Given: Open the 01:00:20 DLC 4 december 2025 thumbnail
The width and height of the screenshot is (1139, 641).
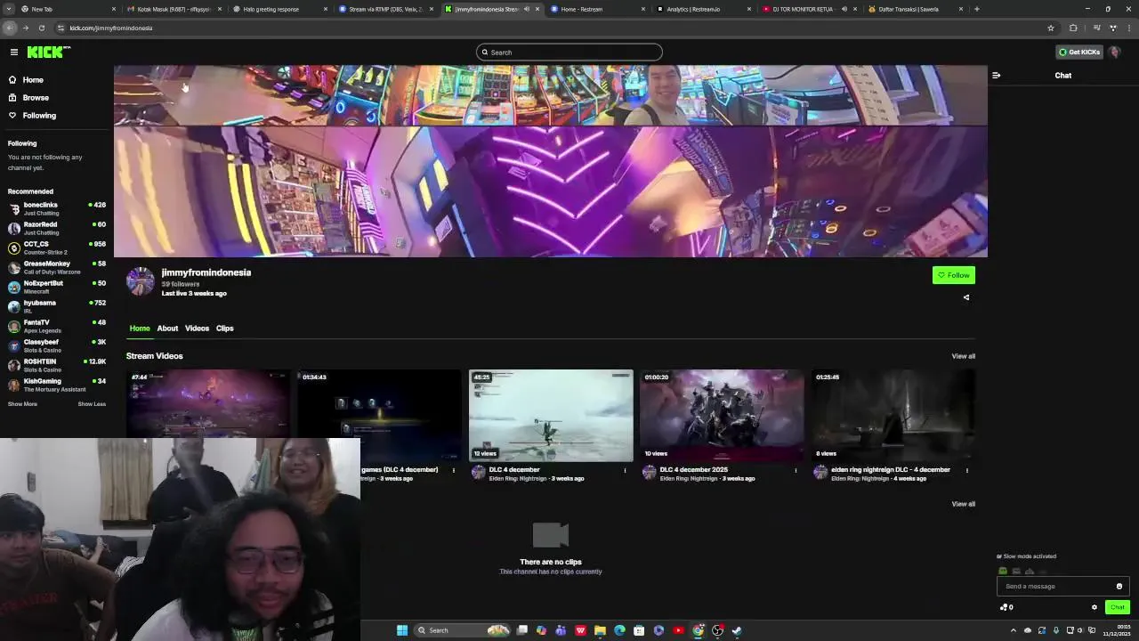Looking at the screenshot, I should [x=722, y=416].
